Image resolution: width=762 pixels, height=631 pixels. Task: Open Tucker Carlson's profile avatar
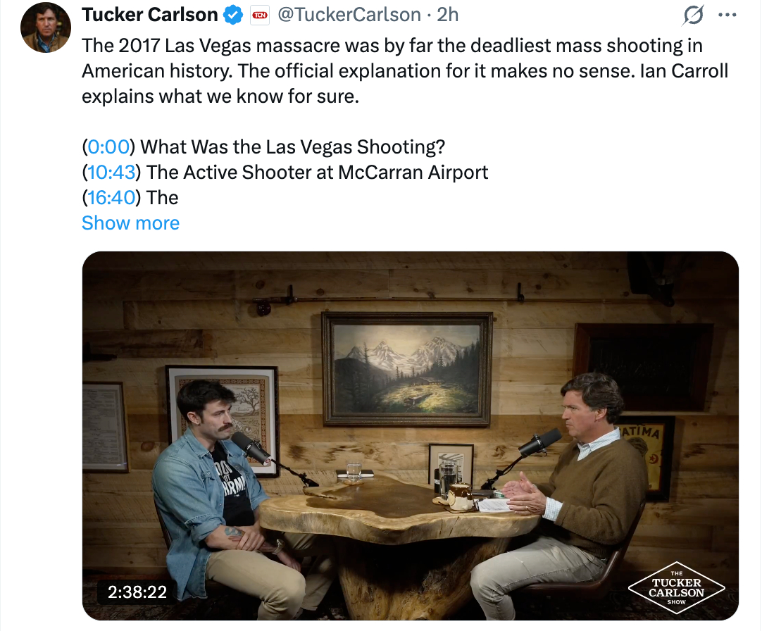[x=46, y=28]
